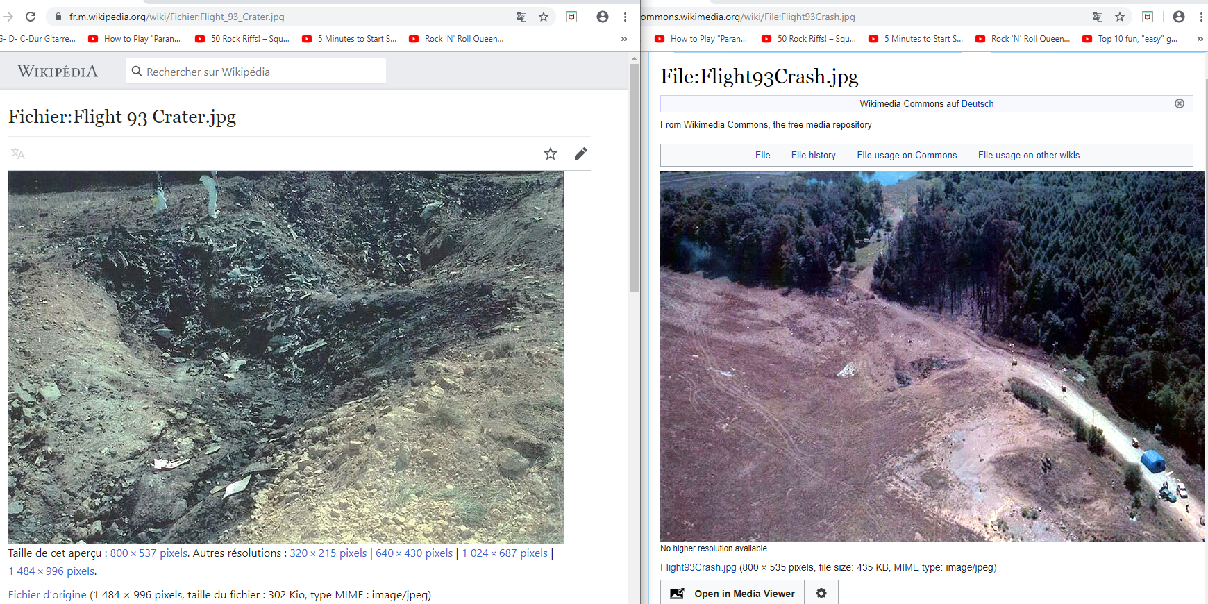Show more bookmarks chevron in right browser
The width and height of the screenshot is (1208, 604).
(x=1200, y=39)
